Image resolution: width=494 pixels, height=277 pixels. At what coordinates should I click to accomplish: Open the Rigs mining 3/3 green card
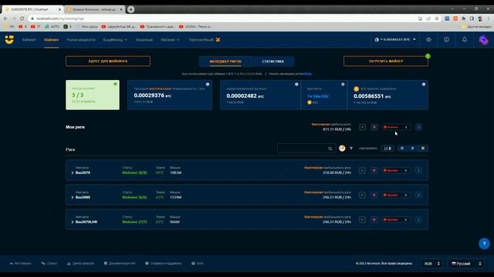coord(93,95)
